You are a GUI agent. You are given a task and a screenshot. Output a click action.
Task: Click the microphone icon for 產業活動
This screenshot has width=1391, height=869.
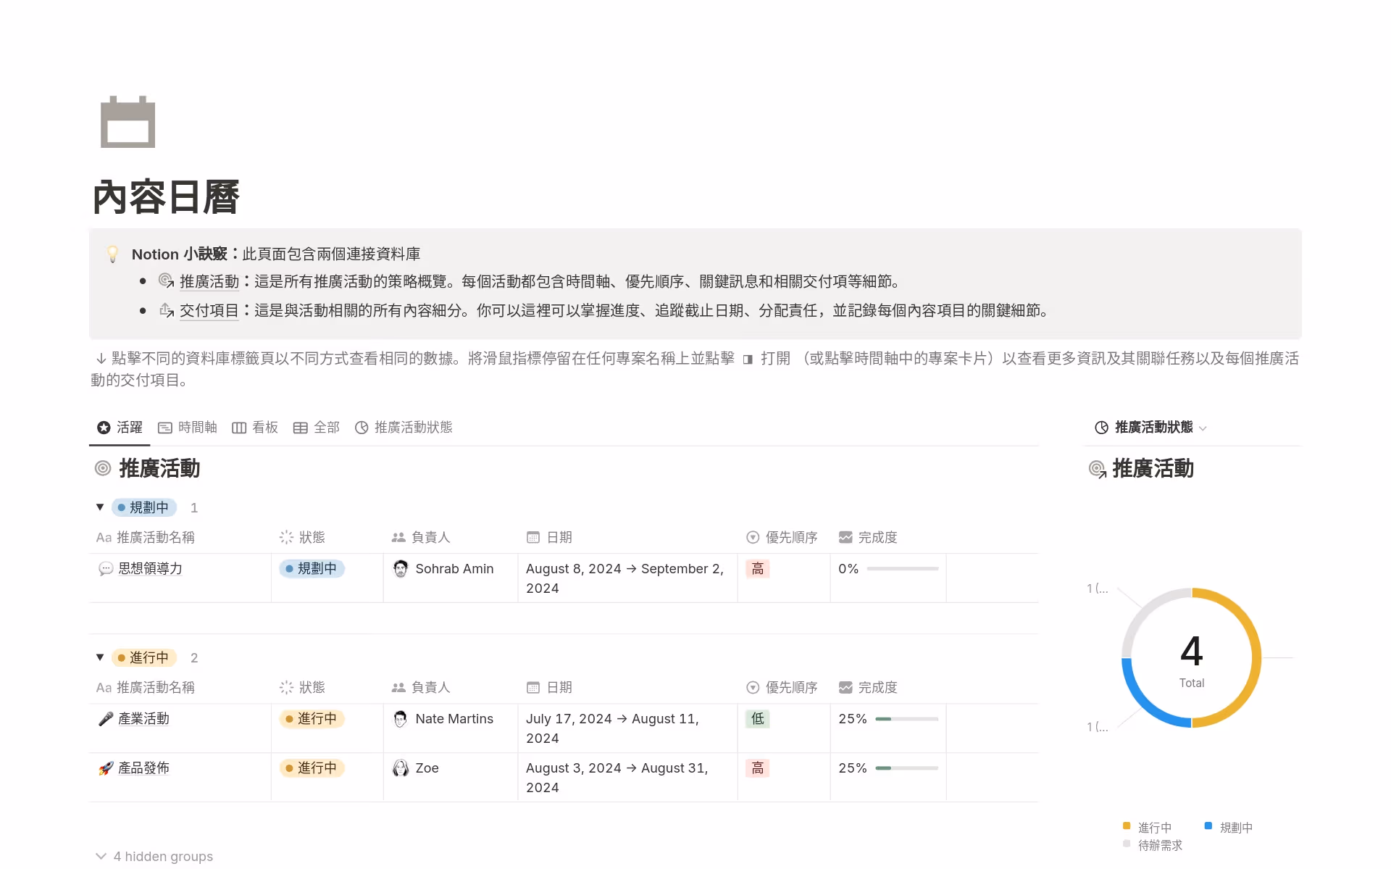tap(106, 719)
